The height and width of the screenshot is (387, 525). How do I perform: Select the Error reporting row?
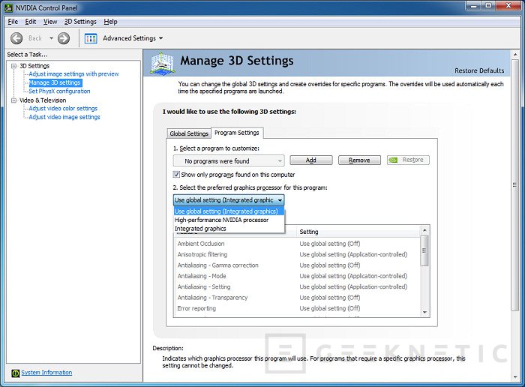[297, 308]
